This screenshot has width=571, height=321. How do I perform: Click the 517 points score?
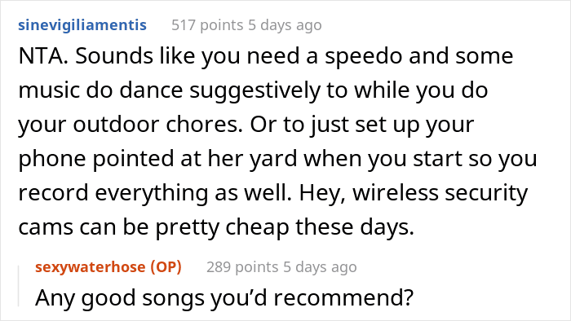coord(207,25)
